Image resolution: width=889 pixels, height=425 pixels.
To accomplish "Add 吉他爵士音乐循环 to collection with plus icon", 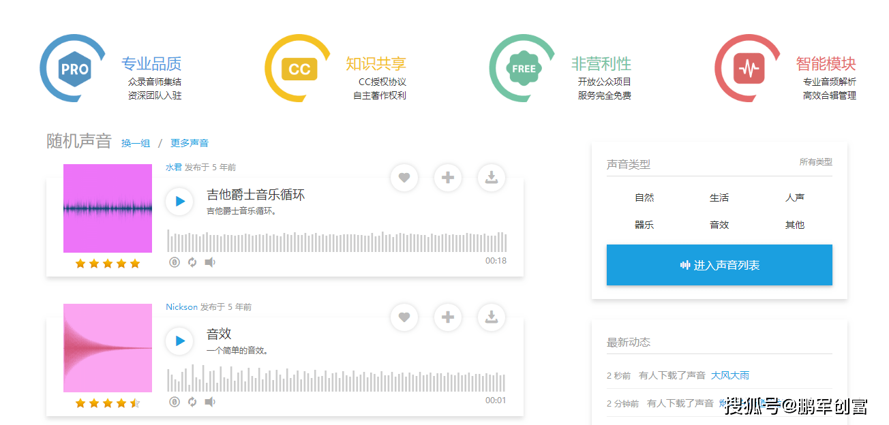I will point(448,178).
